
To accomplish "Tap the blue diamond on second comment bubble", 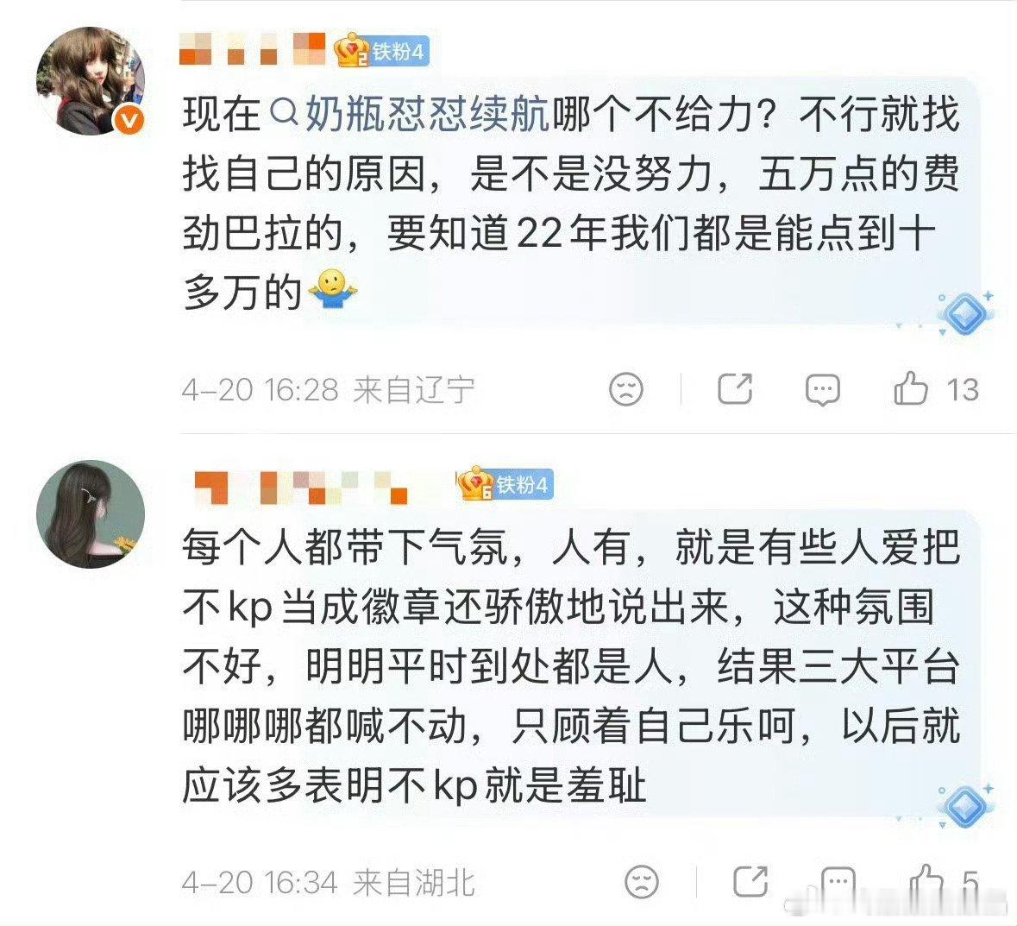I will click(x=965, y=805).
